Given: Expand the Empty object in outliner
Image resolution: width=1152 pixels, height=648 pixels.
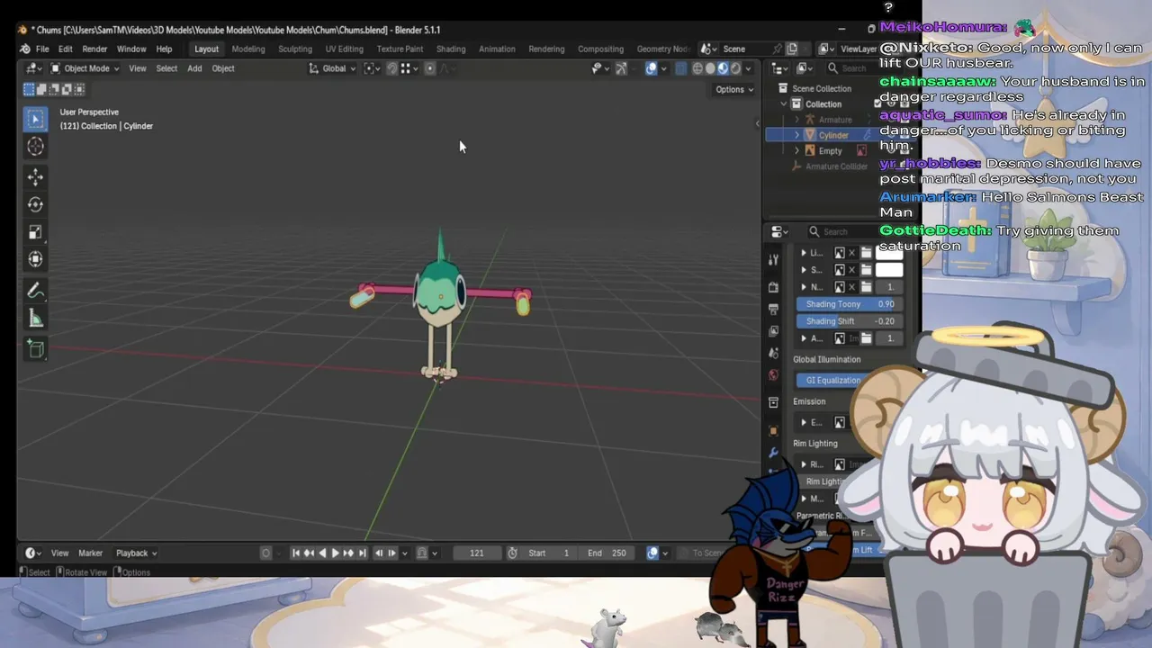Looking at the screenshot, I should click(796, 150).
